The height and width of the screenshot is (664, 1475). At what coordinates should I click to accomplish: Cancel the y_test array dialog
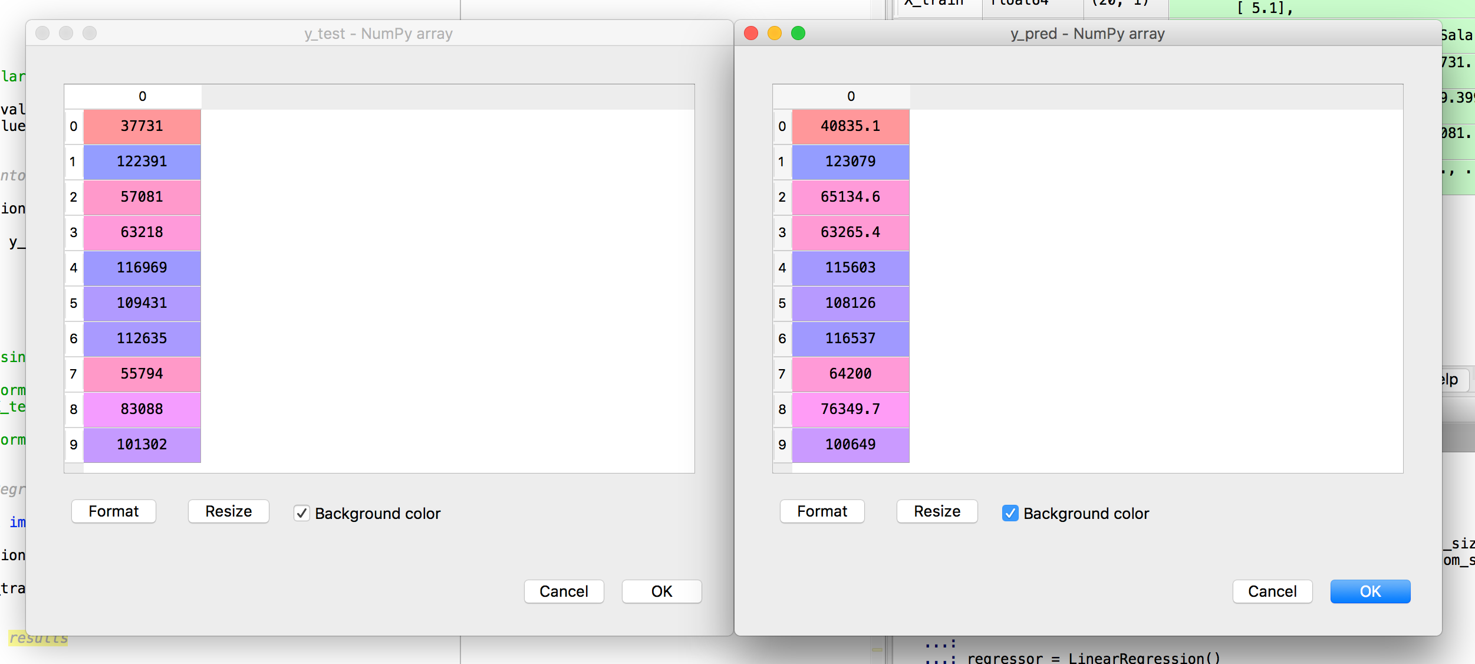point(564,591)
